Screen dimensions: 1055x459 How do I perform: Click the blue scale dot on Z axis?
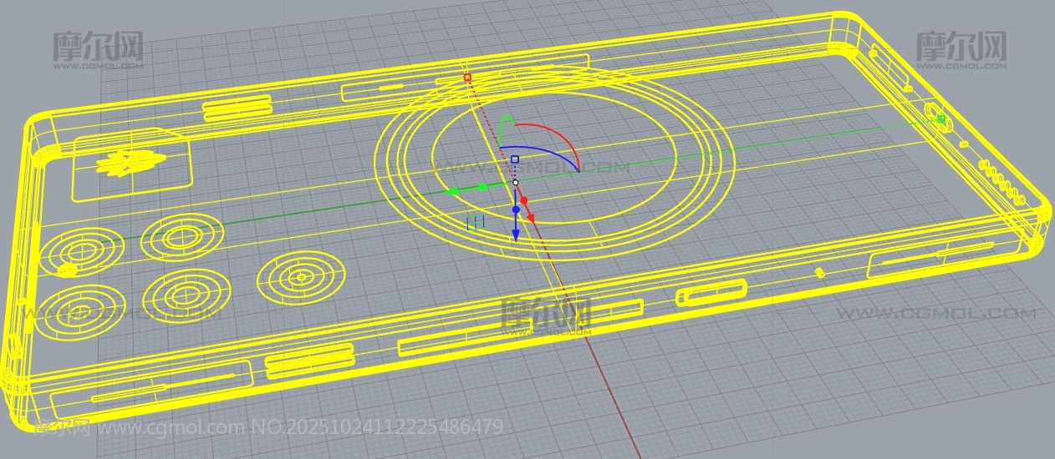[x=516, y=210]
